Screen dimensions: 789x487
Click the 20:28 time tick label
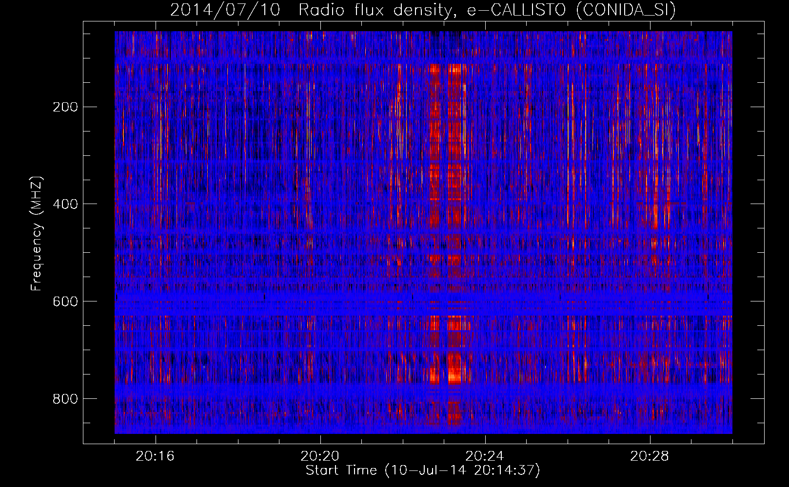pyautogui.click(x=650, y=456)
